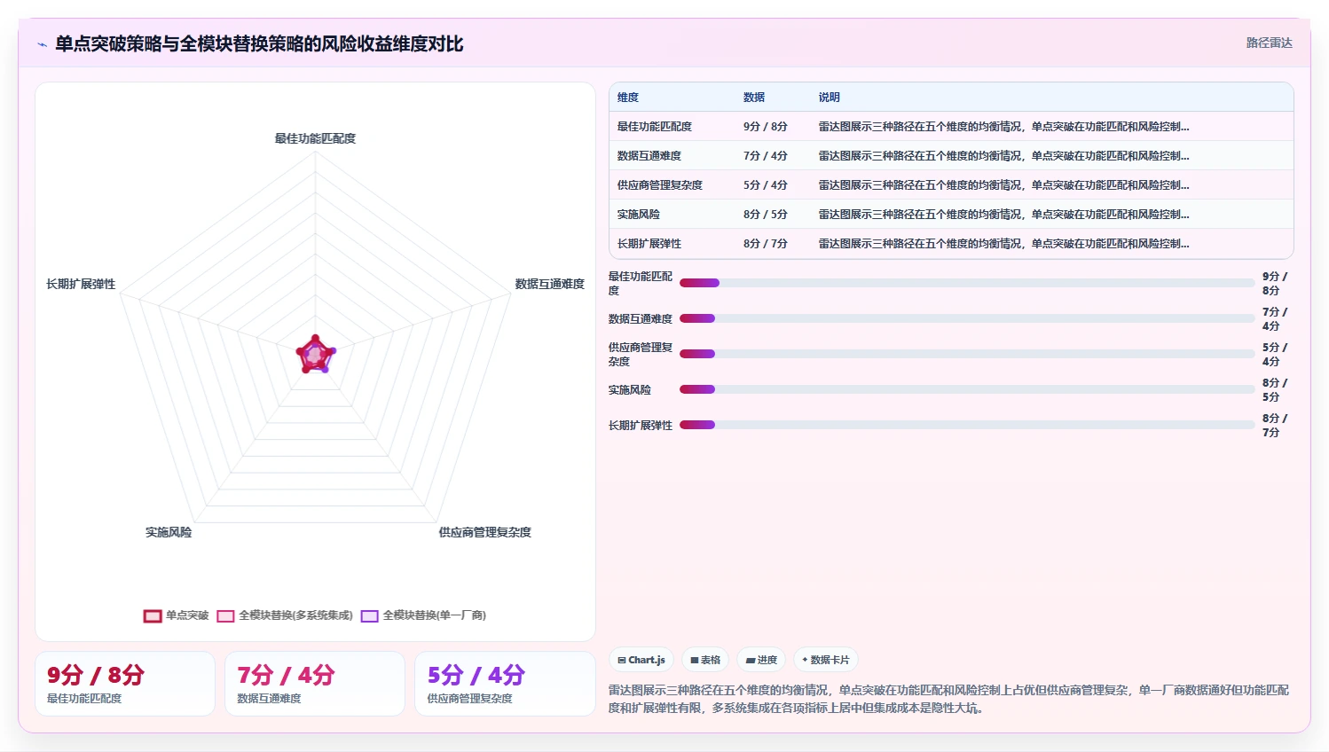
Task: Click the value 8分 / 5分 beside 实施风险 bar
Action: [1275, 390]
